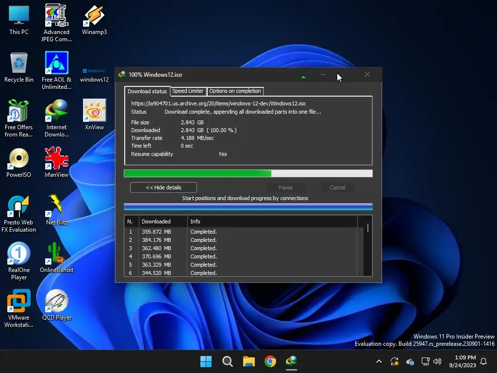Viewport: 497px width, 373px height.
Task: Open This PC desktop icon
Action: point(19,20)
